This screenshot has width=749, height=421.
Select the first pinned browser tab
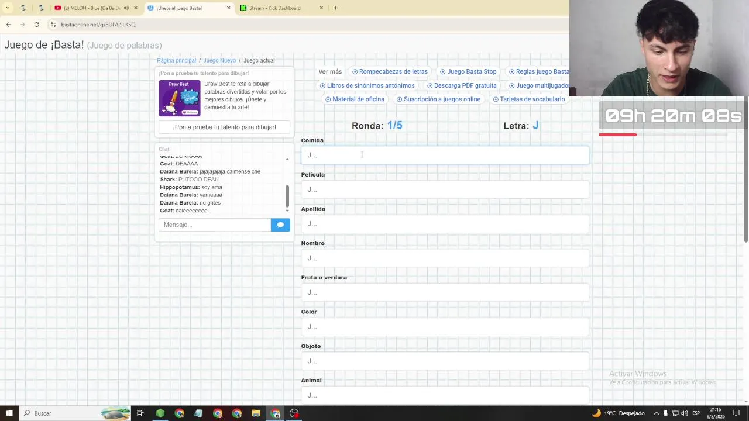(23, 8)
